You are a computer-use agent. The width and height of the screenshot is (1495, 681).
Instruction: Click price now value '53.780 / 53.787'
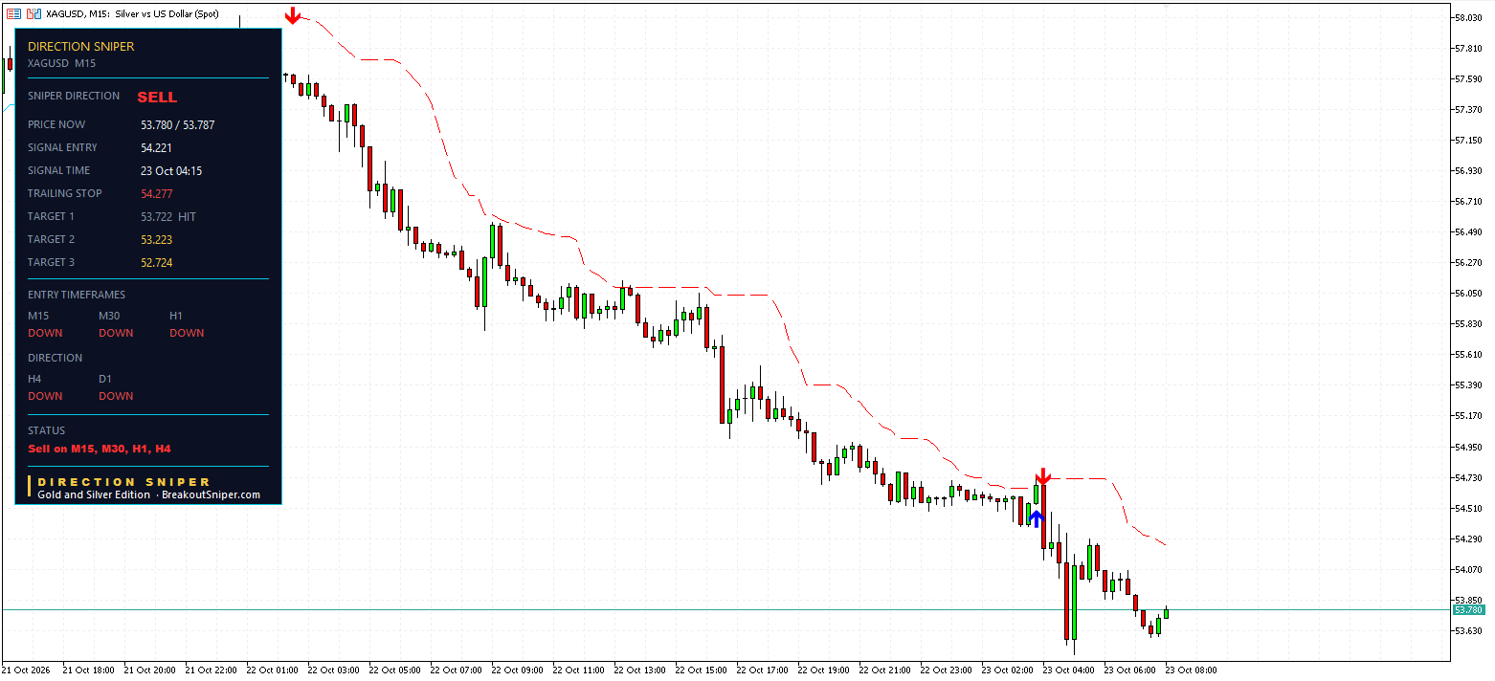(x=177, y=124)
